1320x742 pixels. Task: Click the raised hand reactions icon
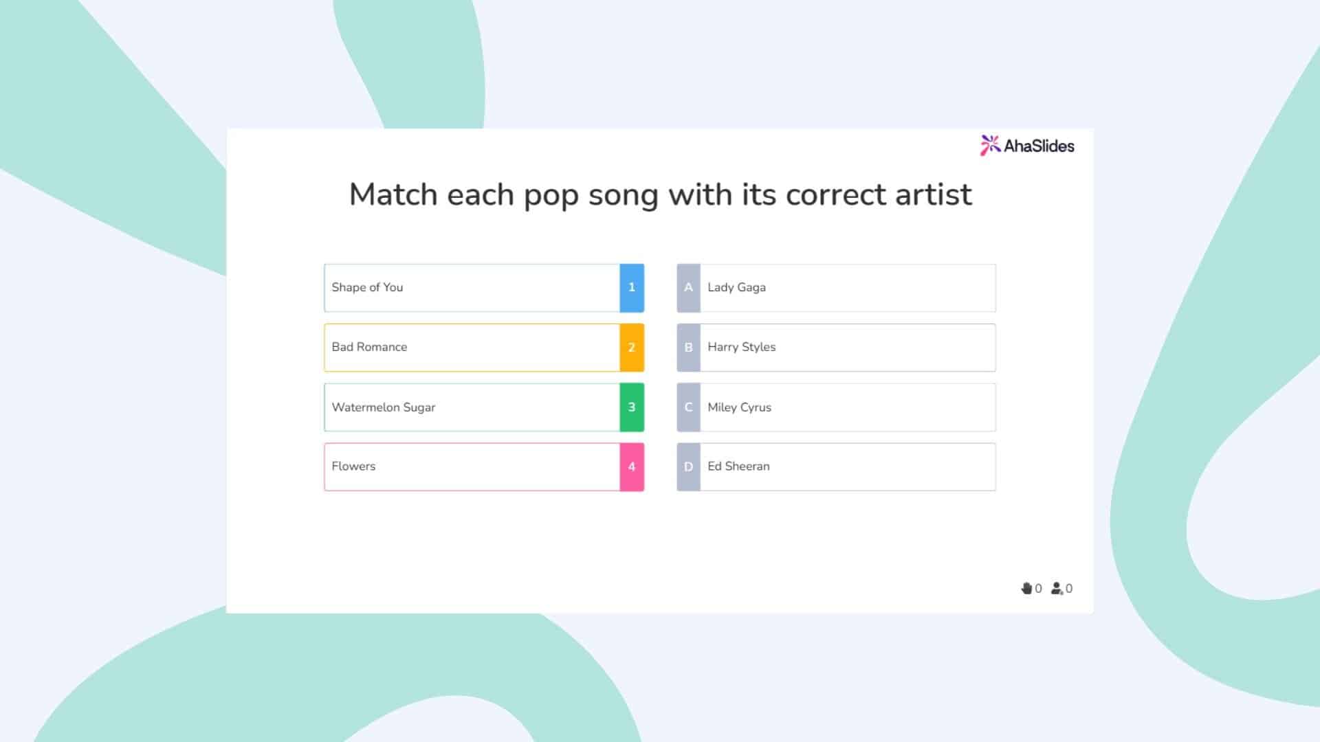click(1027, 588)
